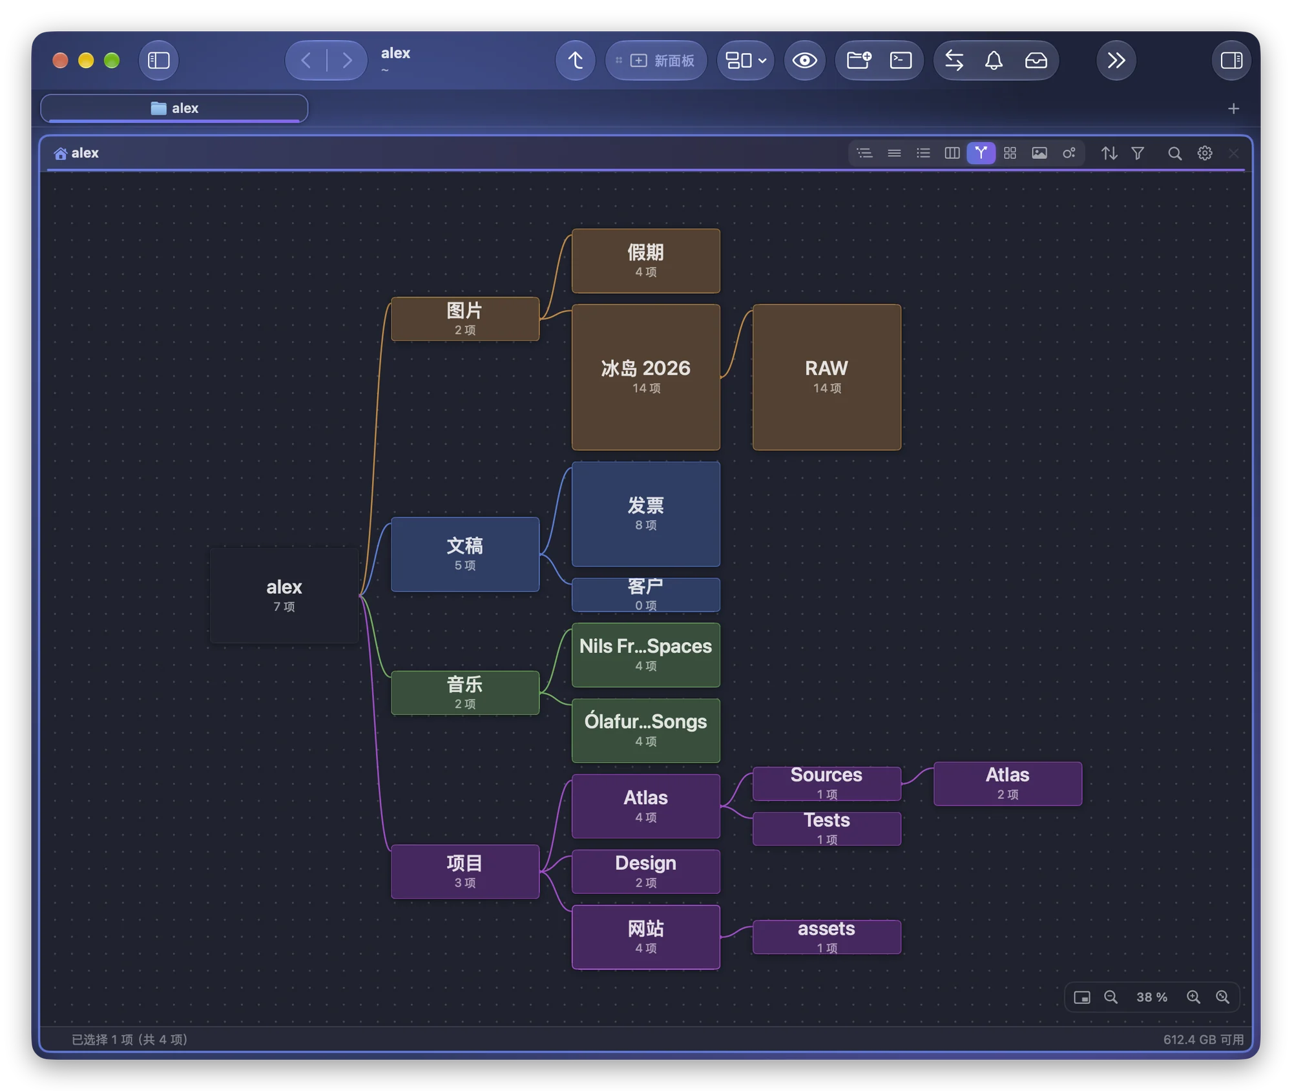This screenshot has height=1091, width=1292.
Task: Open panel settings gear
Action: (1204, 153)
